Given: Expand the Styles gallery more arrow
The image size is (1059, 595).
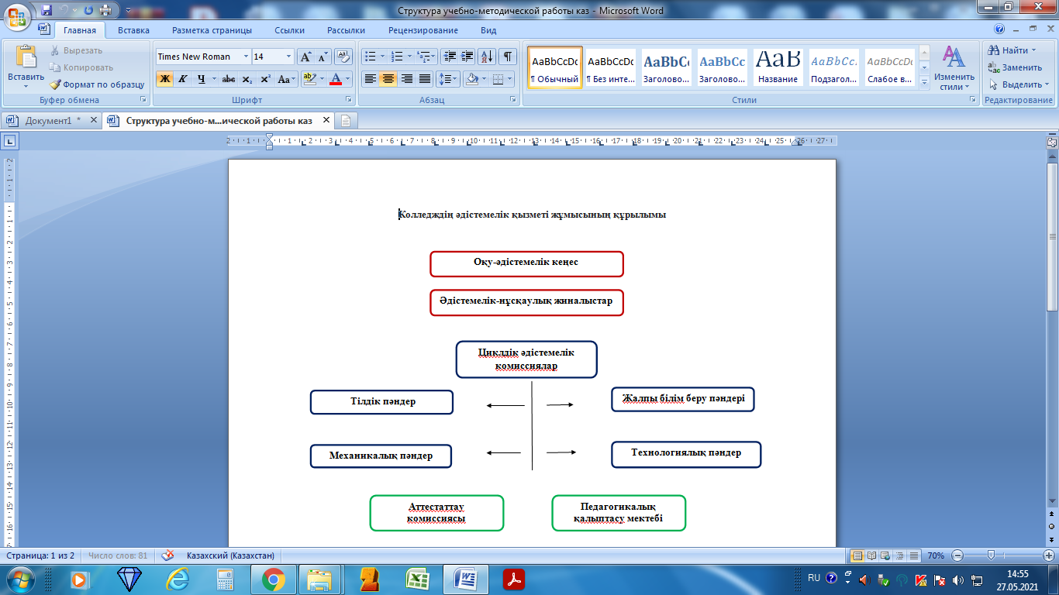Looking at the screenshot, I should 924,84.
